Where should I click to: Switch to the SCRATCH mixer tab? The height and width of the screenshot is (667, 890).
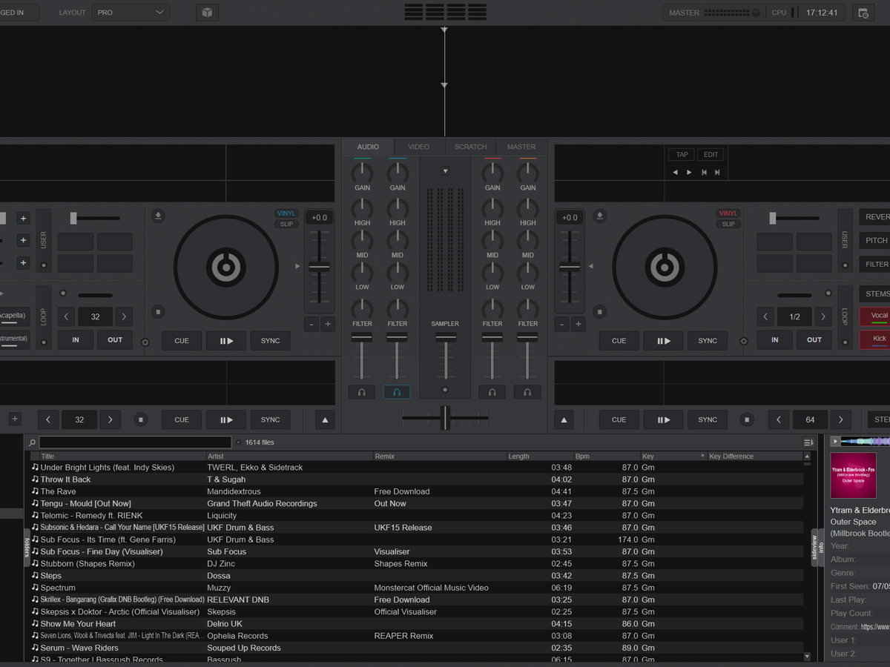click(471, 147)
